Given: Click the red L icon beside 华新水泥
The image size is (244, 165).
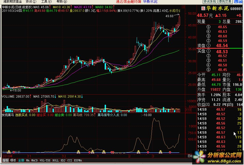Looking at the screenshot, I should pos(203,8).
